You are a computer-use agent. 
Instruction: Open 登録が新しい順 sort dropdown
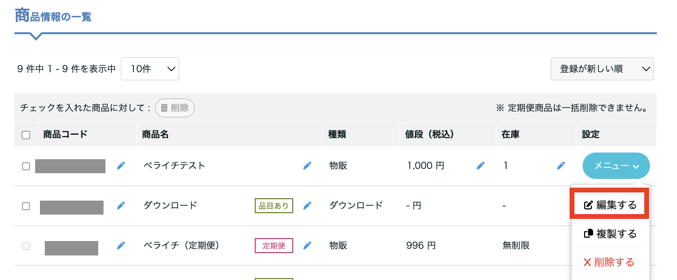tap(602, 69)
